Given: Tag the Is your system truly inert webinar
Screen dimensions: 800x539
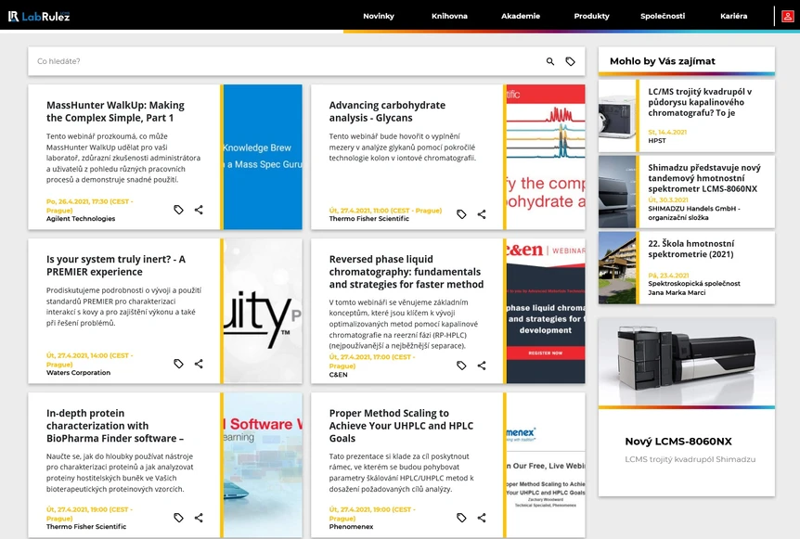Looking at the screenshot, I should coord(178,364).
